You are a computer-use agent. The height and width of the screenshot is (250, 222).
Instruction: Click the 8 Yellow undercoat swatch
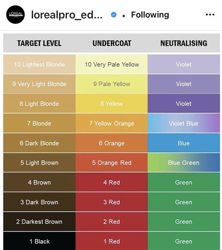[111, 103]
